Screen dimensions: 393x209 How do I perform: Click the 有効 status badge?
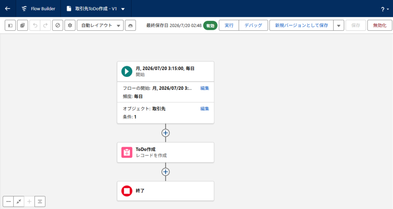click(x=210, y=26)
